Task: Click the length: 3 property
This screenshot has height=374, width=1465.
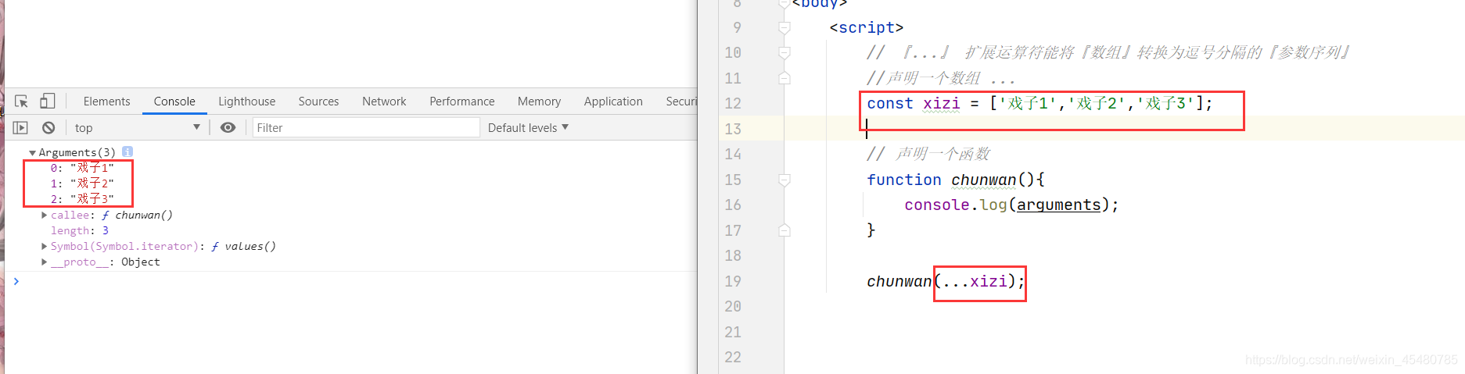Action: (x=80, y=230)
